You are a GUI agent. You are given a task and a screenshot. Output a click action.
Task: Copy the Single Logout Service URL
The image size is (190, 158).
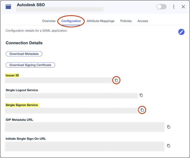[x=141, y=95]
